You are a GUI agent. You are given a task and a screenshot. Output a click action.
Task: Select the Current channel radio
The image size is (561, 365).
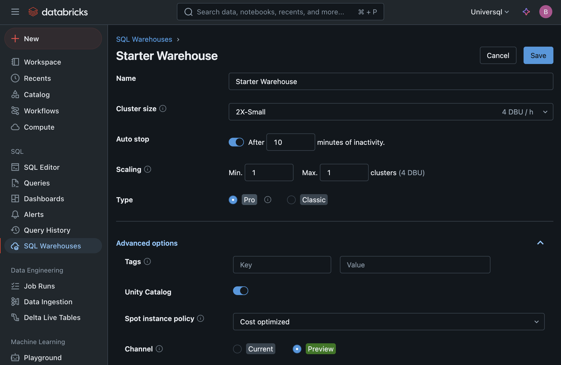[x=237, y=349]
